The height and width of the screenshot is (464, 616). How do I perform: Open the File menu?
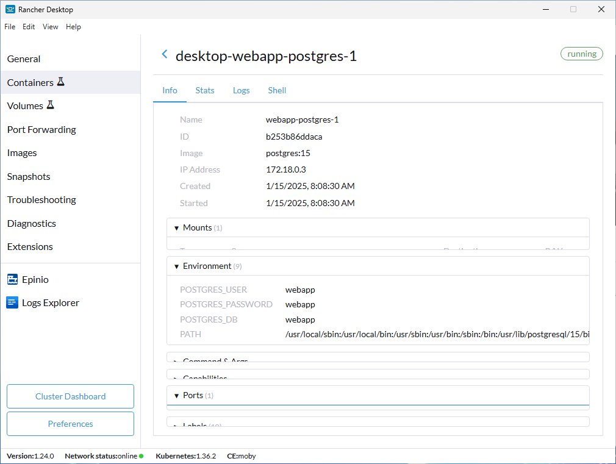[x=10, y=27]
